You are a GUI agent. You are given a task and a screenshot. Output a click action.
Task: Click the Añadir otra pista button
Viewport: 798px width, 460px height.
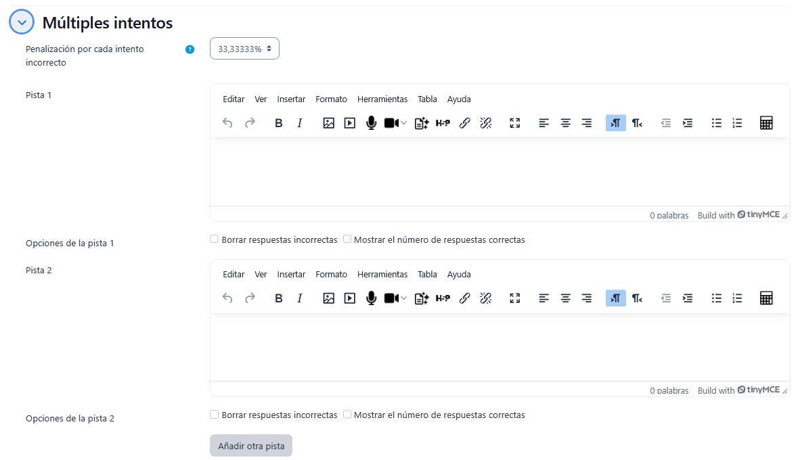[x=251, y=446]
